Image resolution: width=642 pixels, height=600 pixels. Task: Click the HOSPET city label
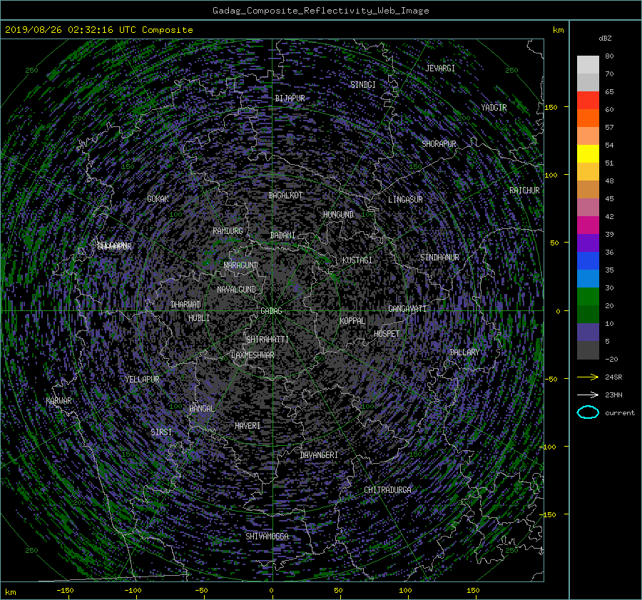click(387, 334)
